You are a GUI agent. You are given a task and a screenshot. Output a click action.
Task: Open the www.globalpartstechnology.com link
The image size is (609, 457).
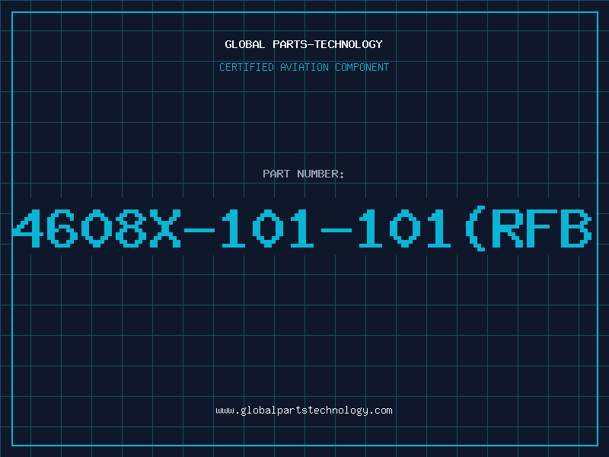pyautogui.click(x=304, y=411)
